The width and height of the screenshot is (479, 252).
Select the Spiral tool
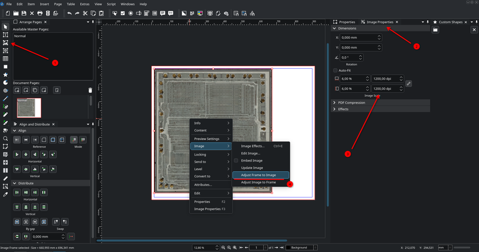point(5,91)
